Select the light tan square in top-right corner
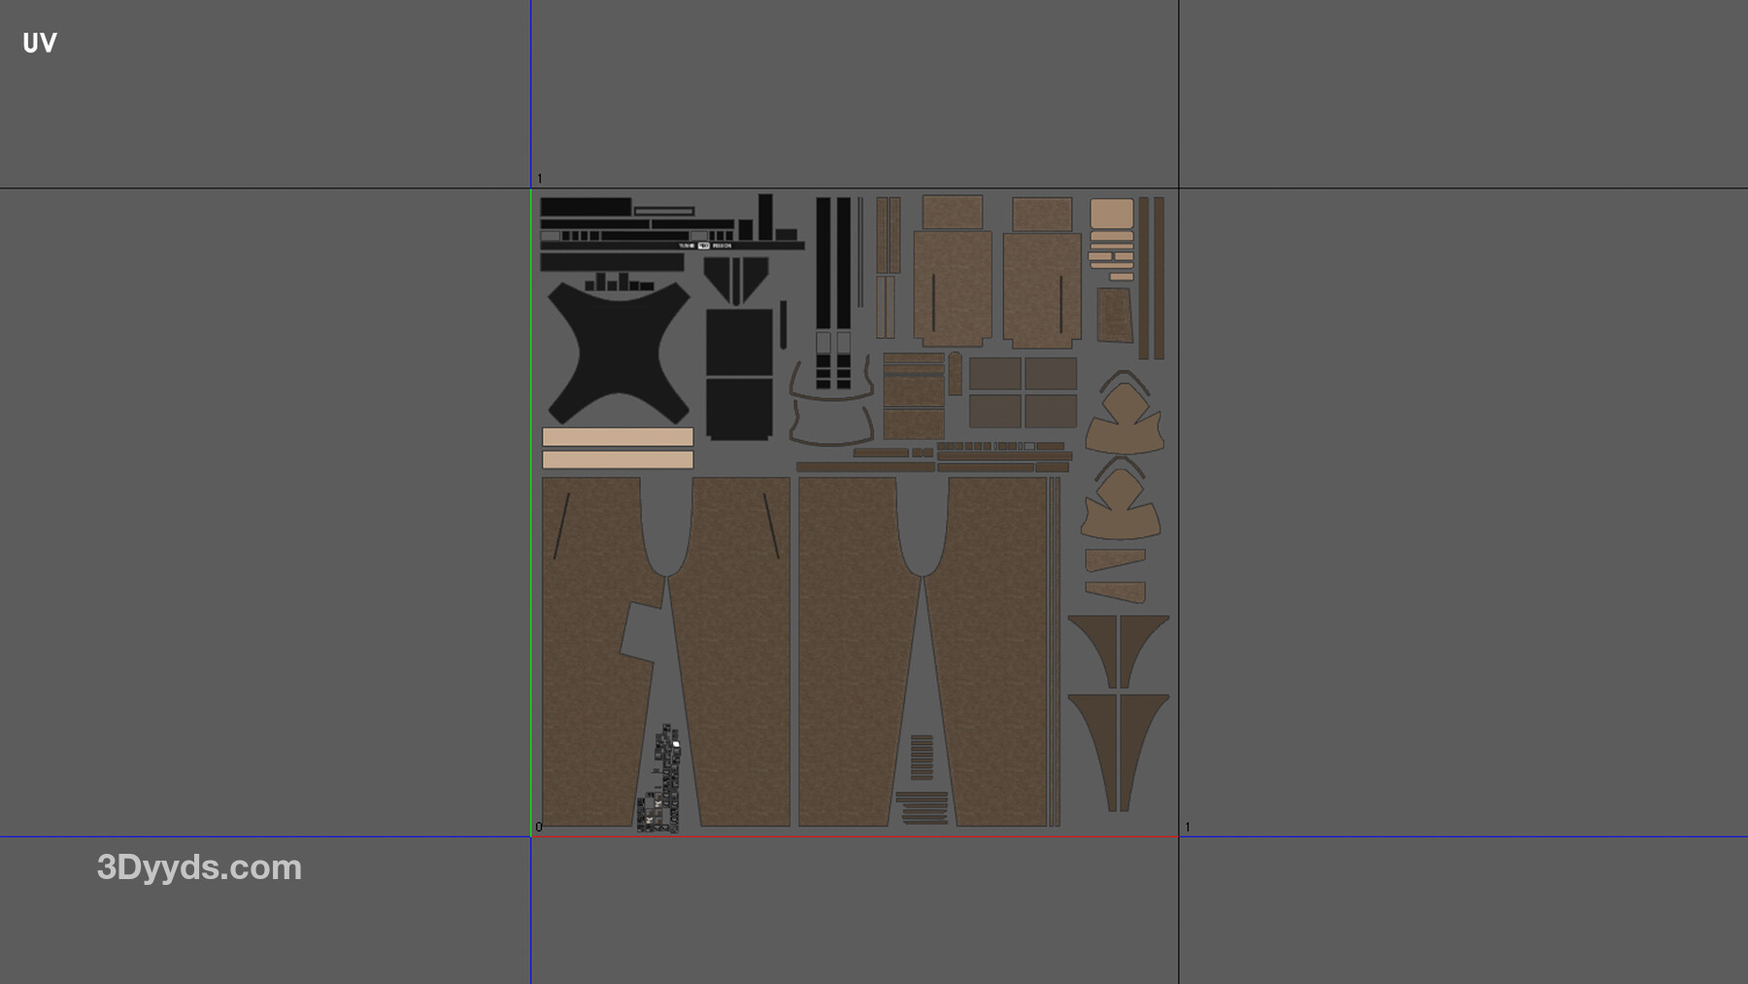 tap(1111, 213)
